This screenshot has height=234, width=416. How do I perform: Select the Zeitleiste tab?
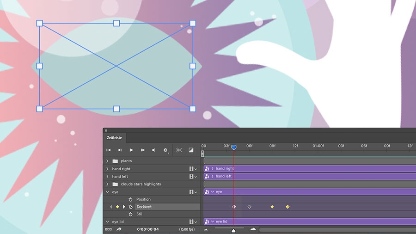pyautogui.click(x=114, y=138)
